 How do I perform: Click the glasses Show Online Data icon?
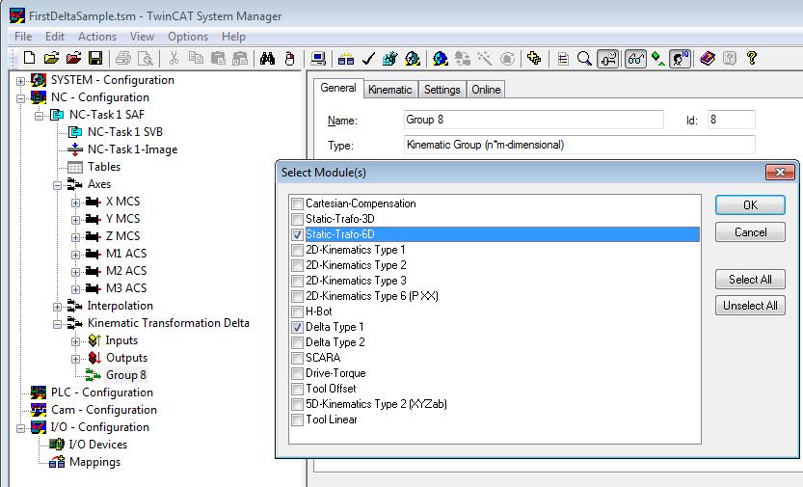[x=635, y=59]
